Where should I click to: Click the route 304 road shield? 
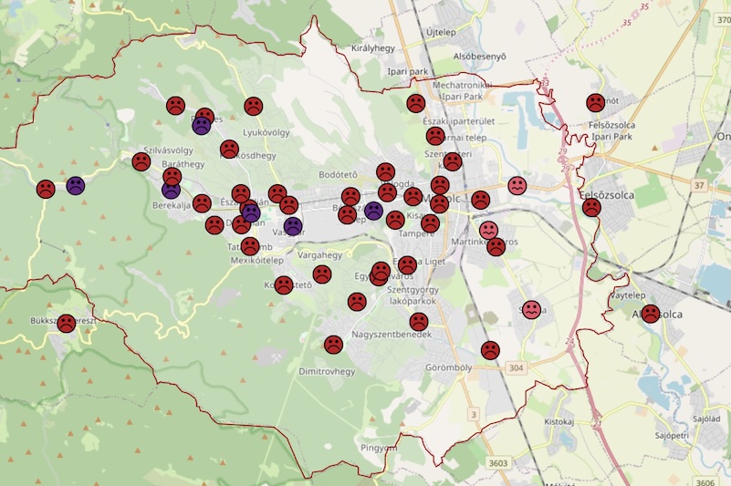tap(517, 367)
